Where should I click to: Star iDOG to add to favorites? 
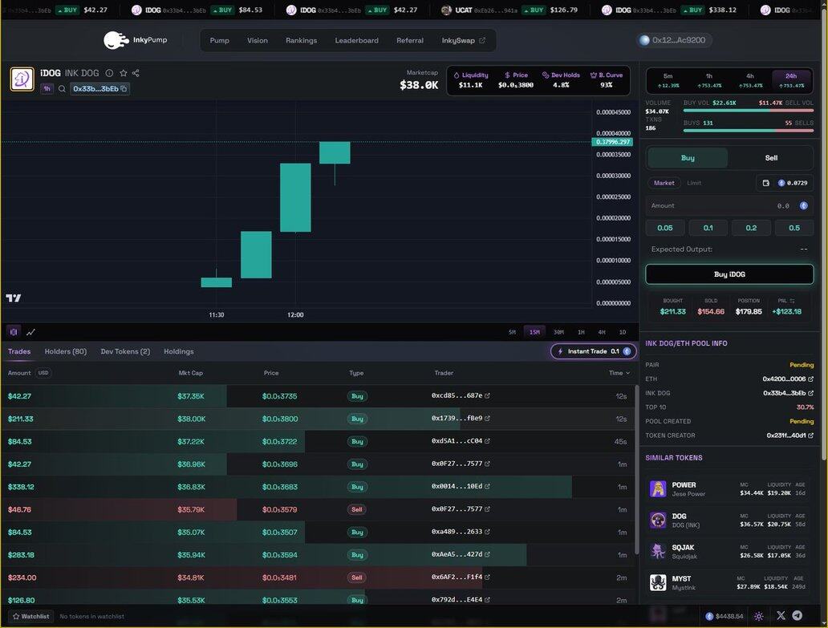pos(123,73)
